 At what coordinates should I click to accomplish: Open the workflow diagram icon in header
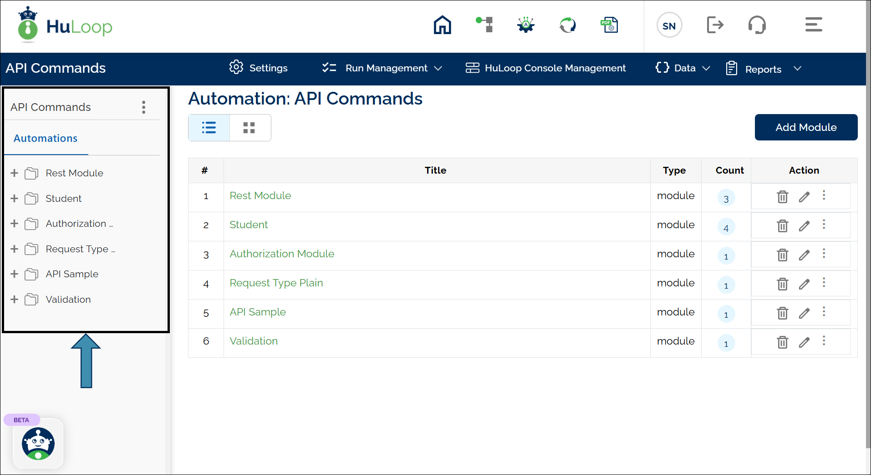click(x=484, y=25)
